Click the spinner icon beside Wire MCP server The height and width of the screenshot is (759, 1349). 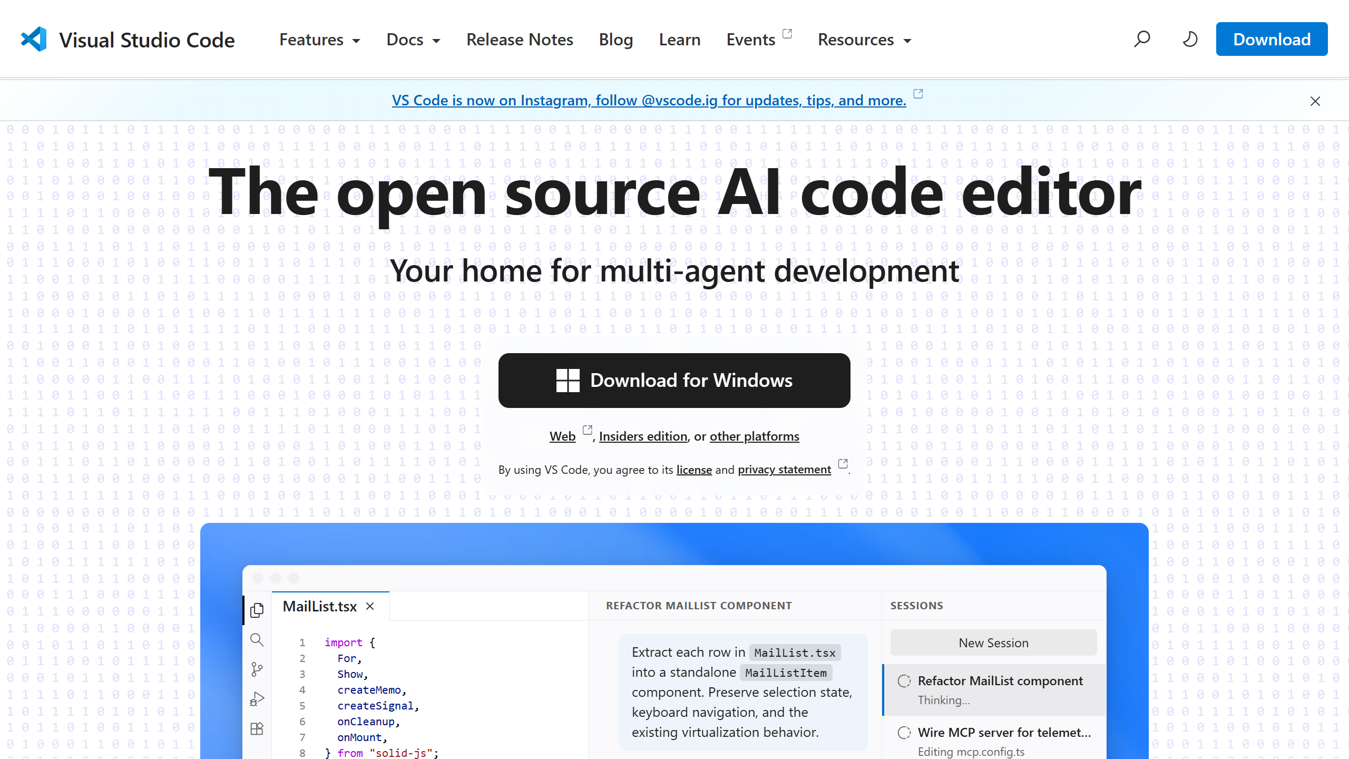(x=904, y=733)
